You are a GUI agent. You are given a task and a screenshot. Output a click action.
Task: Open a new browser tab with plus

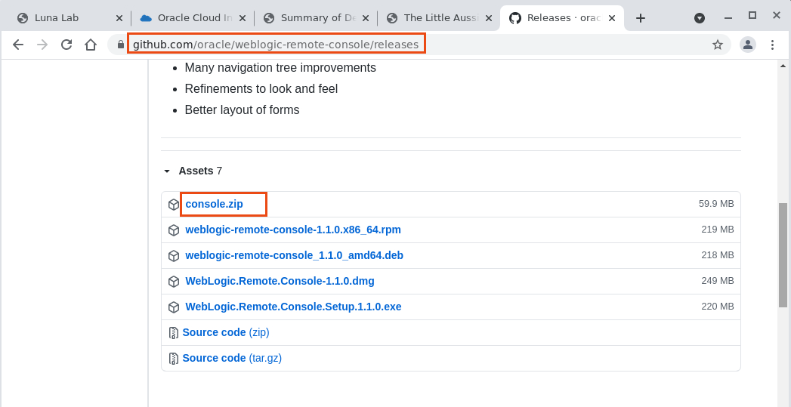pos(640,18)
